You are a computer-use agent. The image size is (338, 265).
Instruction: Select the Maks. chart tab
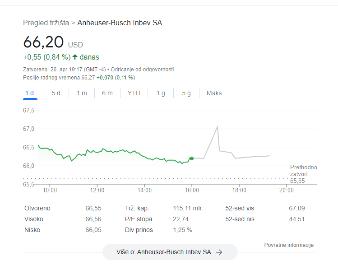[215, 93]
